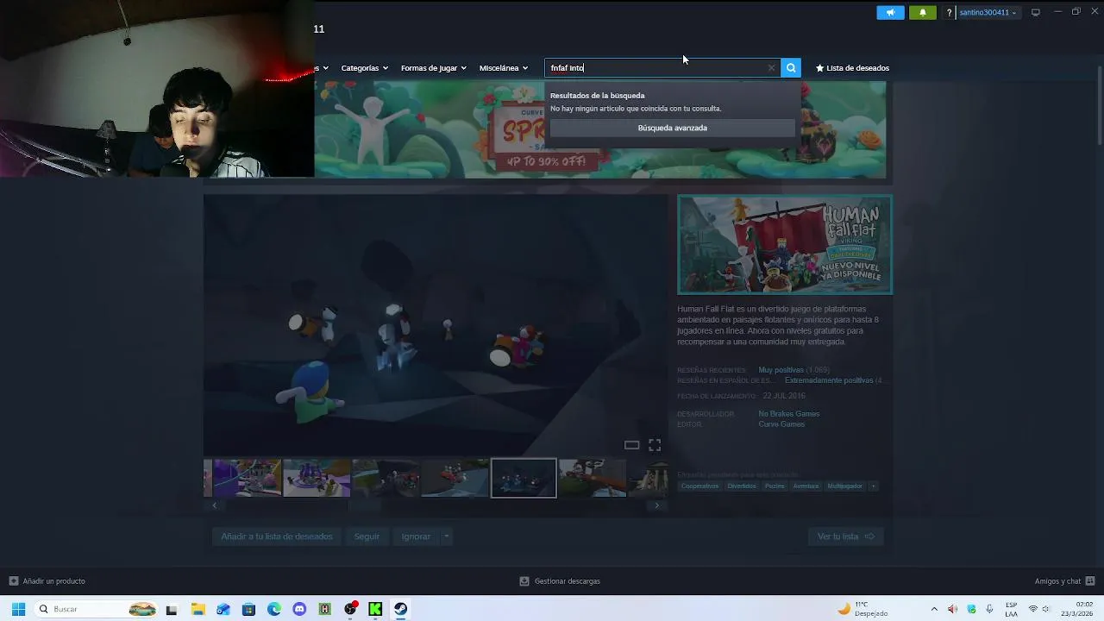Viewport: 1104px width, 621px height.
Task: Click the Spring Sale banner
Action: (600, 129)
